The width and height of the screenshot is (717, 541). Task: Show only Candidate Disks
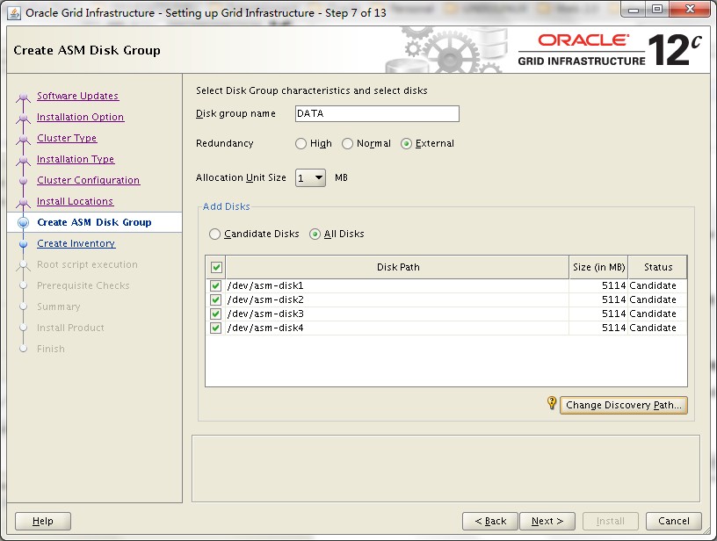pyautogui.click(x=214, y=234)
